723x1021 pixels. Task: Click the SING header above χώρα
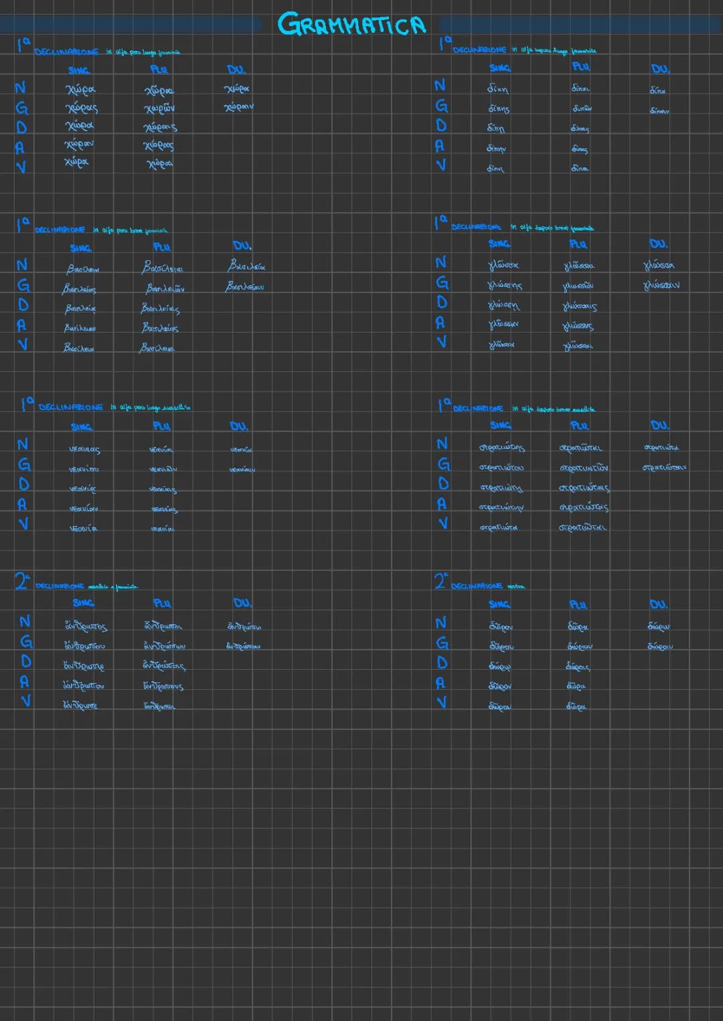[x=79, y=70]
